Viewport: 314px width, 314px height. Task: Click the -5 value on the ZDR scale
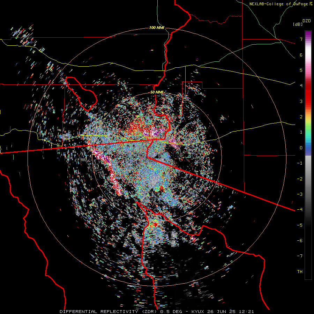pyautogui.click(x=300, y=225)
